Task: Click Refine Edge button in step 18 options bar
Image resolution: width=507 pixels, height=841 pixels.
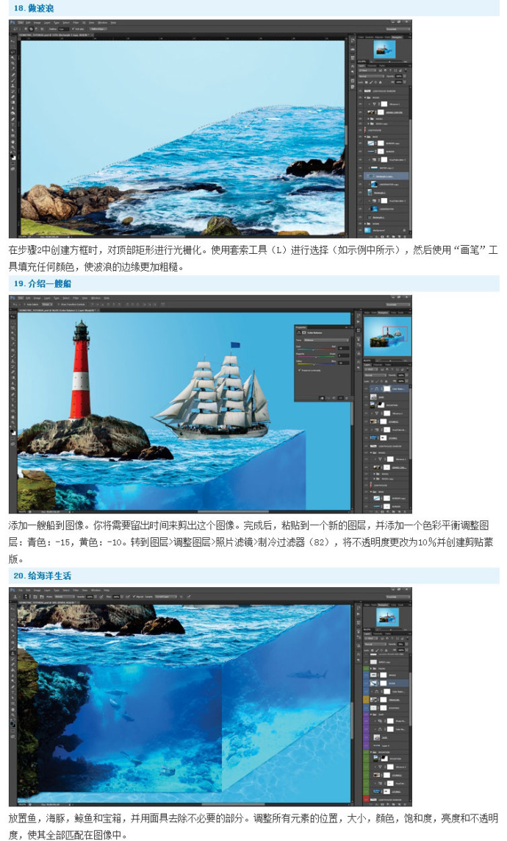Action: click(98, 29)
